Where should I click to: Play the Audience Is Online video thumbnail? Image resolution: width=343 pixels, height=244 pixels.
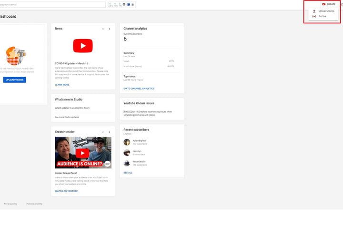tap(83, 152)
